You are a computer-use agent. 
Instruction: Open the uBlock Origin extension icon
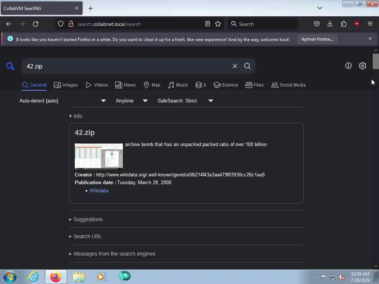click(x=357, y=24)
